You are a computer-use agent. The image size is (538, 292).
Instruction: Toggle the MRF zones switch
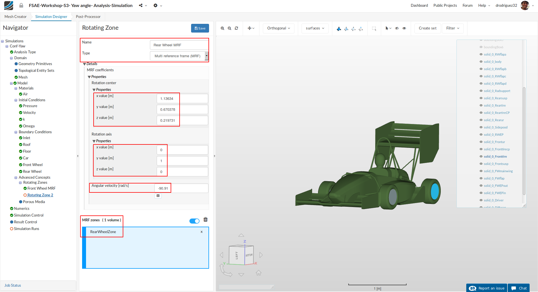click(x=194, y=221)
